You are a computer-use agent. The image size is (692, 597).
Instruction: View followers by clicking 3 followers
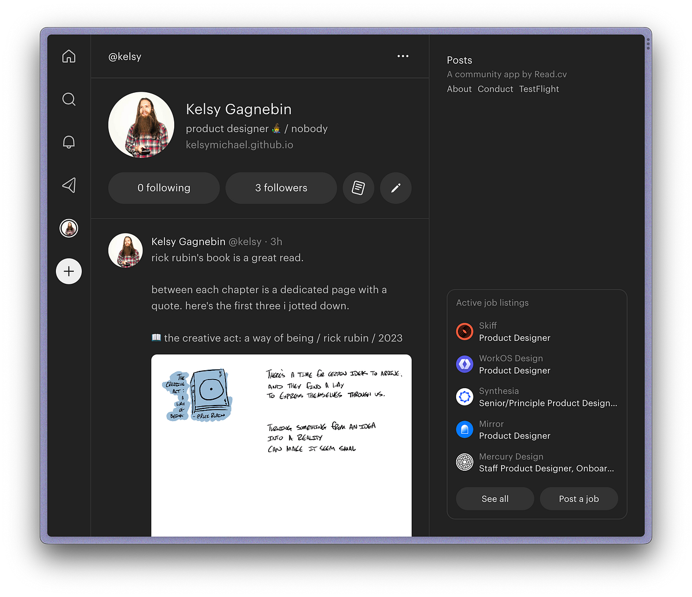(x=281, y=187)
